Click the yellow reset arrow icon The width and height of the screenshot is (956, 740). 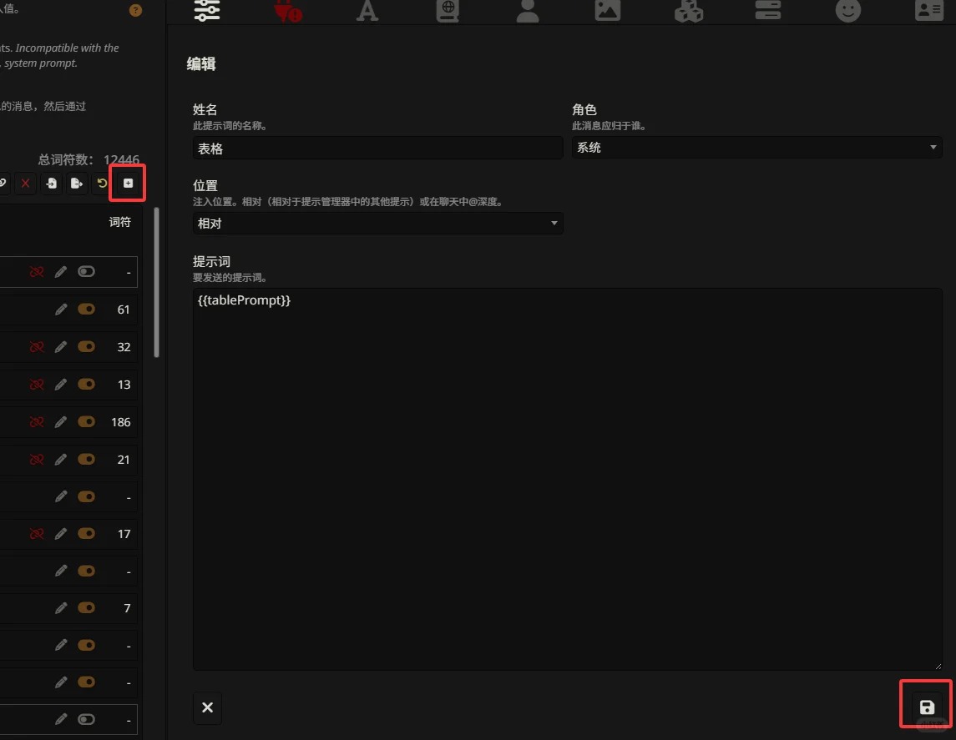coord(102,184)
